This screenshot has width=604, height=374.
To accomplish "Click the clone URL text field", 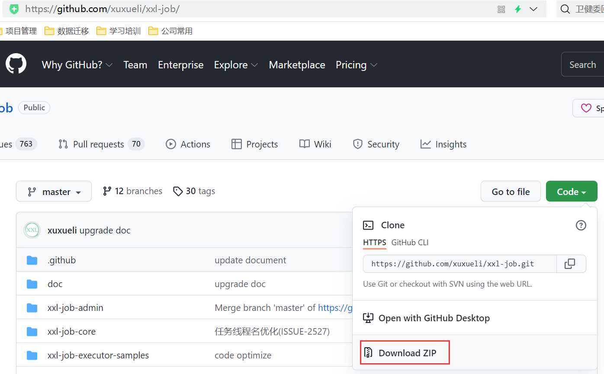I will point(460,264).
